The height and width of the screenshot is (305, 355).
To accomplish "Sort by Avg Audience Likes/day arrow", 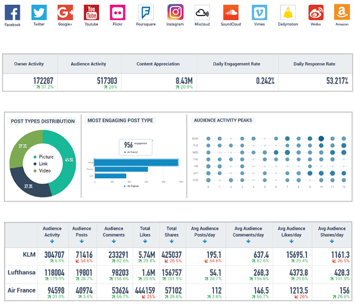I will [x=292, y=241].
